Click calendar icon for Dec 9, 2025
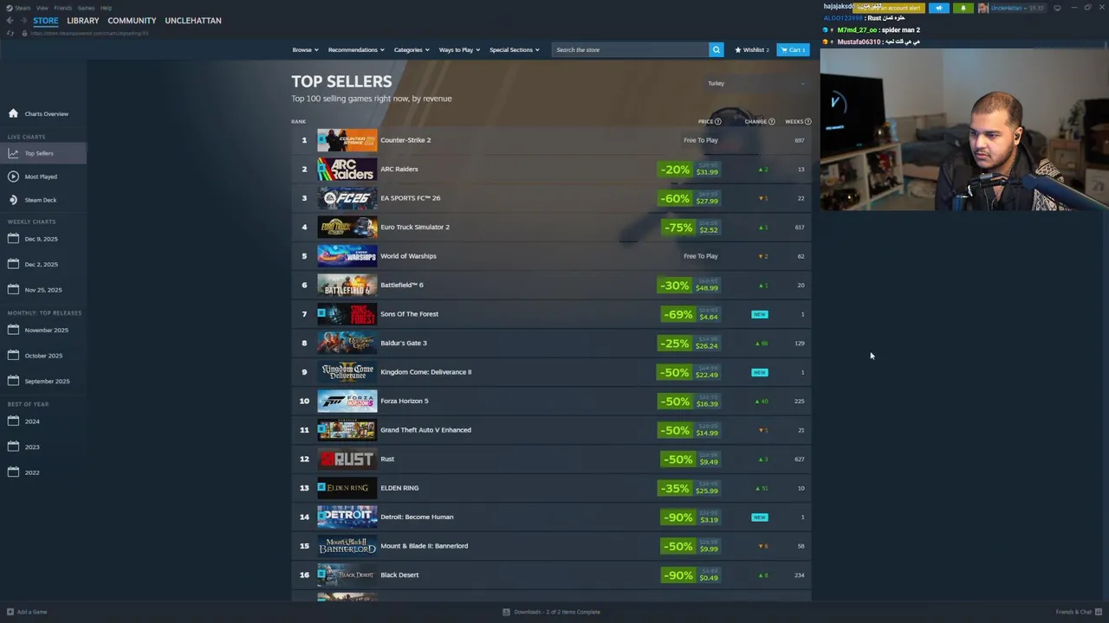The width and height of the screenshot is (1109, 623). click(13, 239)
